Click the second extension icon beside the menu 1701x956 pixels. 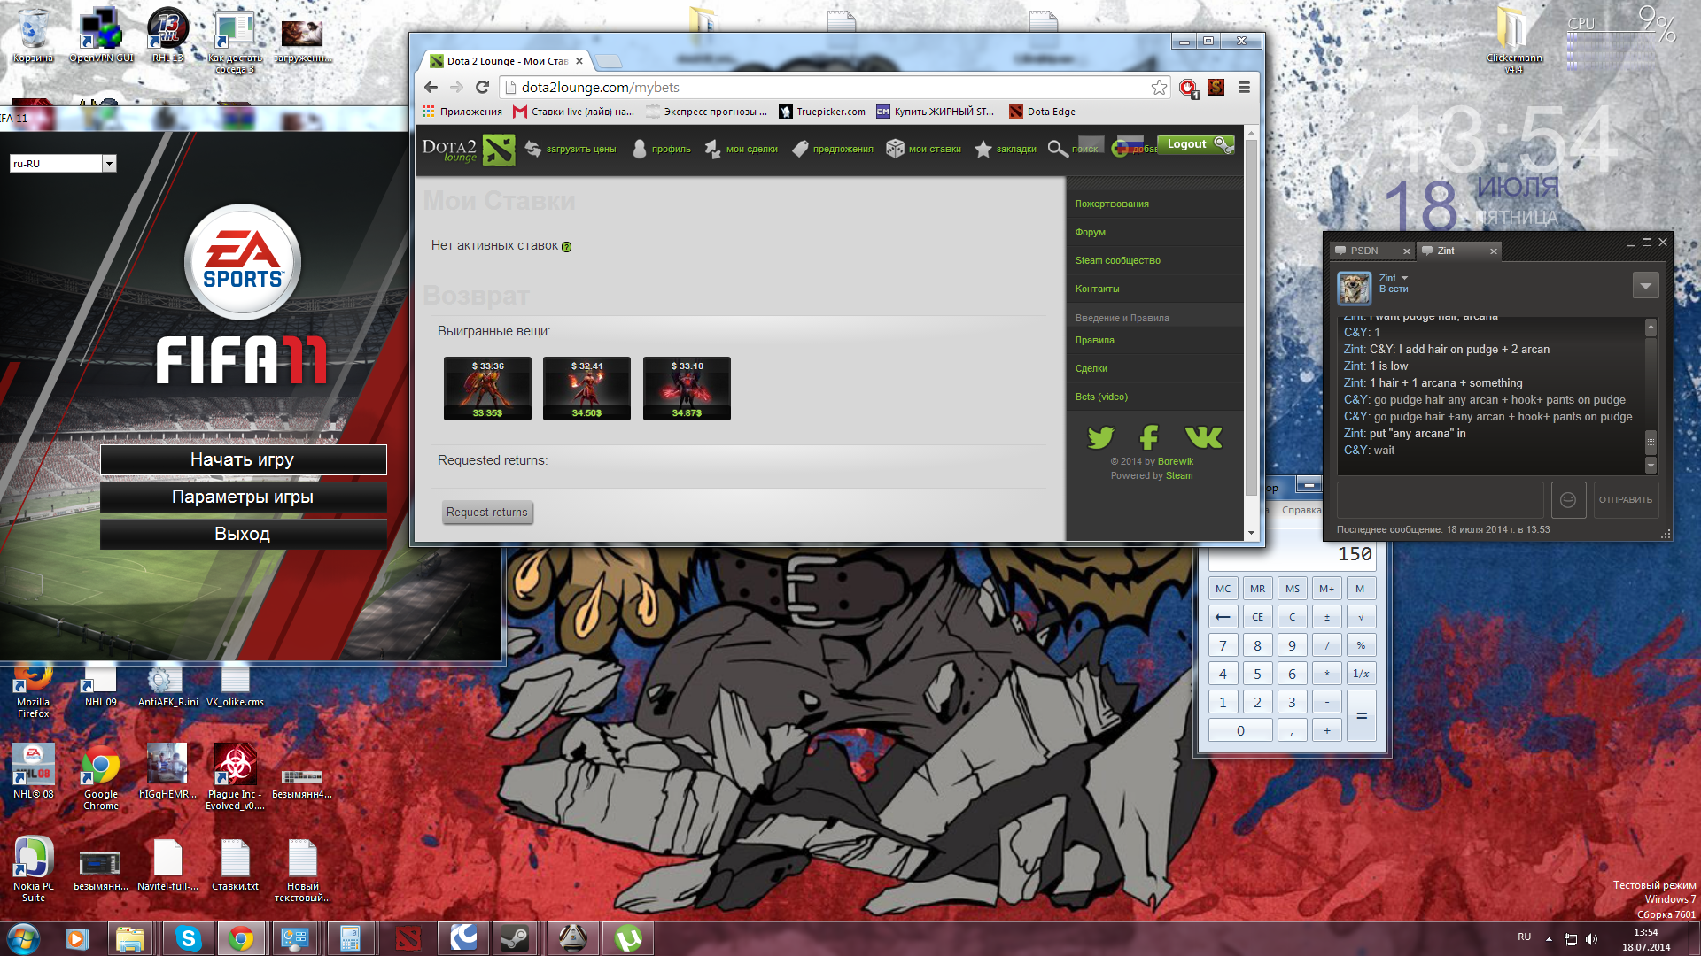pos(1216,87)
